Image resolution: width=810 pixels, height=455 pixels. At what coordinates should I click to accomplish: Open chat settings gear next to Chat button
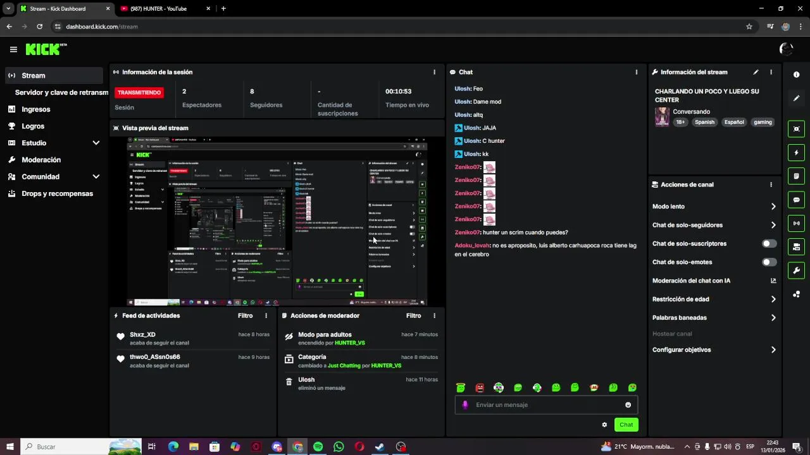(x=604, y=425)
